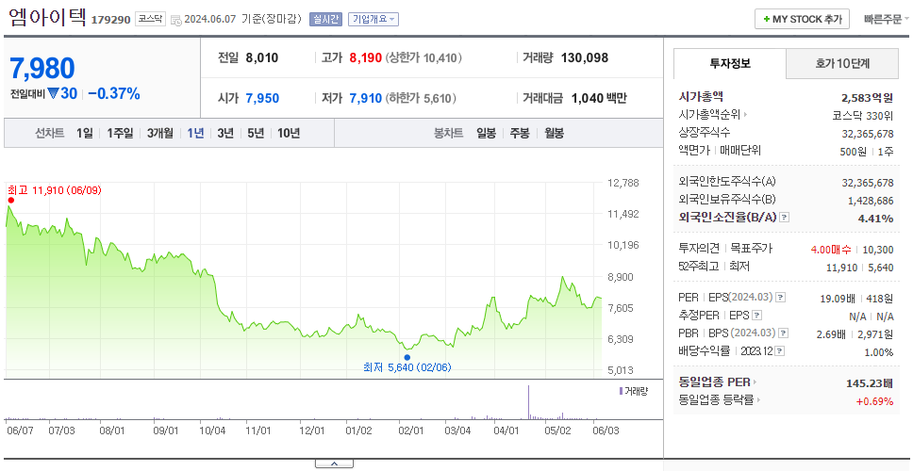Click the 4.00매수 investment opinion
The image size is (913, 471).
pyautogui.click(x=831, y=250)
